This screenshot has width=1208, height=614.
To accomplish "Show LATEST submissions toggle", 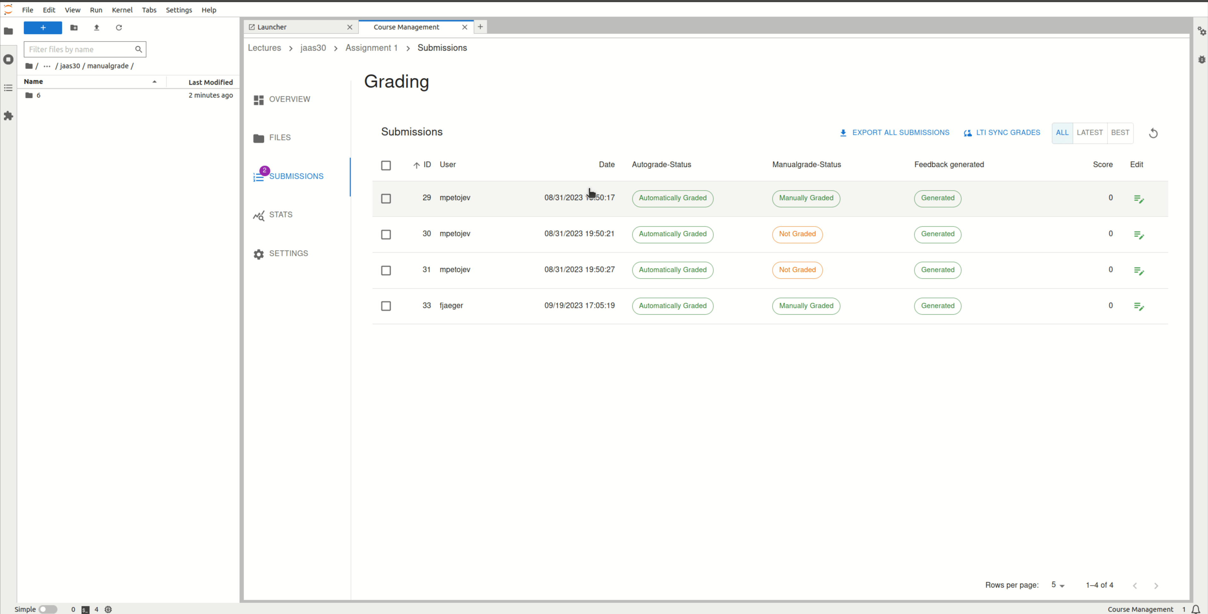I will [1089, 133].
